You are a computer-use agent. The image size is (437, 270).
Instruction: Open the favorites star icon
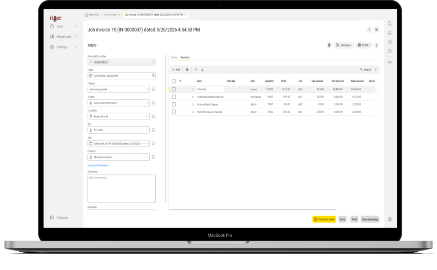[390, 51]
